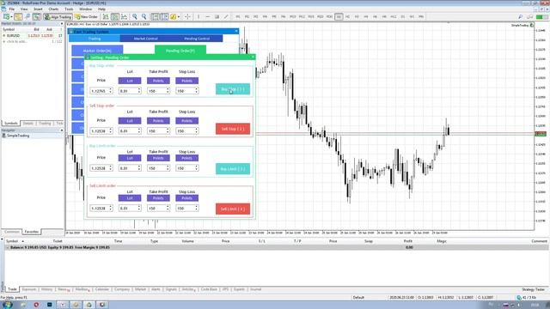
Task: Place order with Buy Stop [1] button
Action: point(233,89)
